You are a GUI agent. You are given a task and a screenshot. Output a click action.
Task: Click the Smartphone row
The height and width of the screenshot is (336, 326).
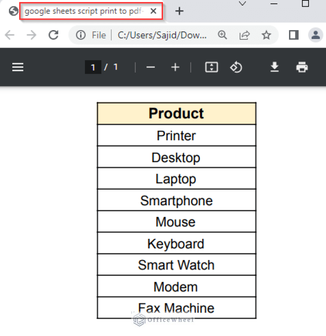point(177,200)
